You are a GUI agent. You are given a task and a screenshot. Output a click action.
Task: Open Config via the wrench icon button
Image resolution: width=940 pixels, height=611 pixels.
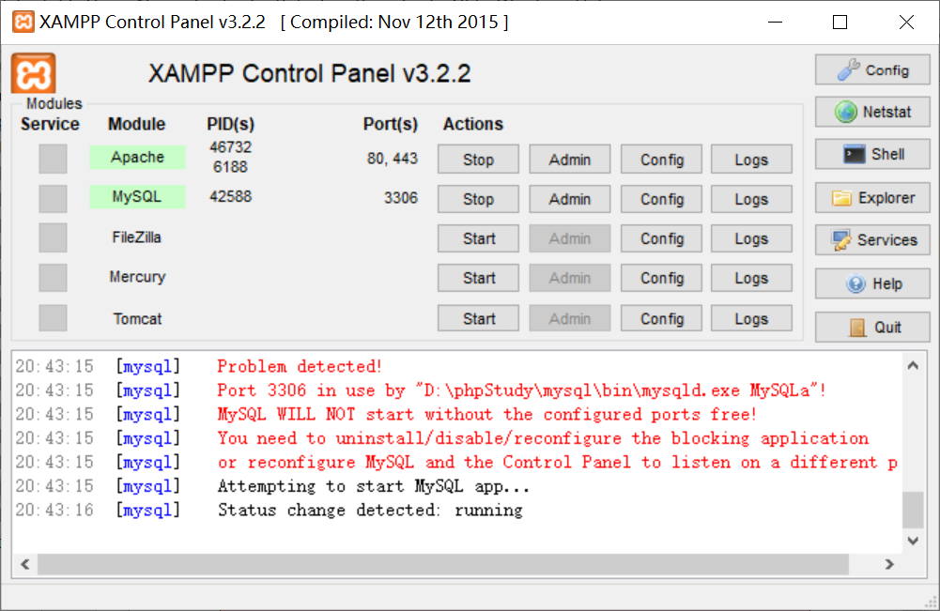872,70
